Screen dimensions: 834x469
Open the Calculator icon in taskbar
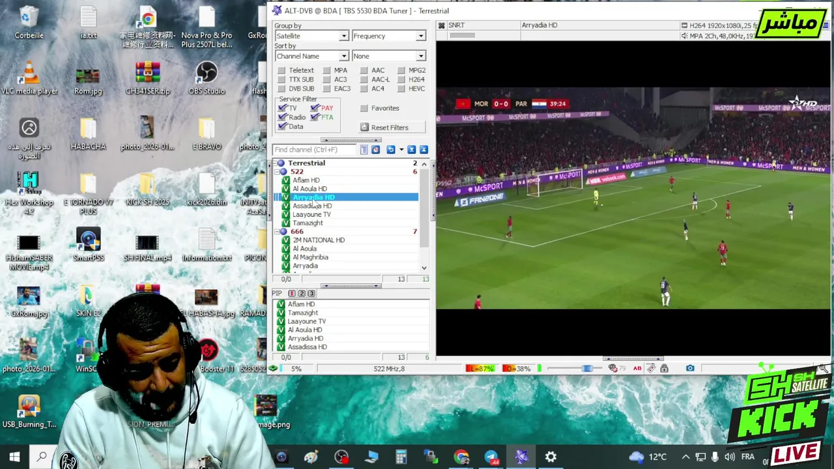click(401, 457)
